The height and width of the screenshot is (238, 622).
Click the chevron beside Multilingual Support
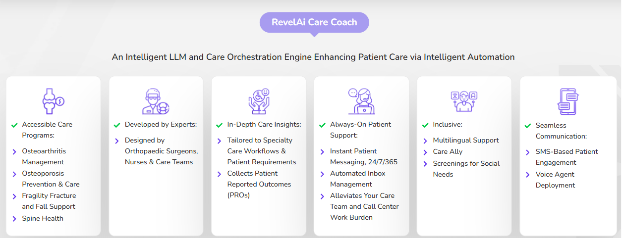tap(425, 141)
